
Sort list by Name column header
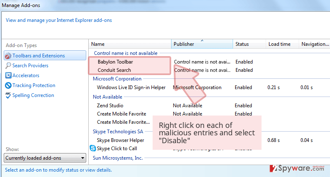(130, 44)
